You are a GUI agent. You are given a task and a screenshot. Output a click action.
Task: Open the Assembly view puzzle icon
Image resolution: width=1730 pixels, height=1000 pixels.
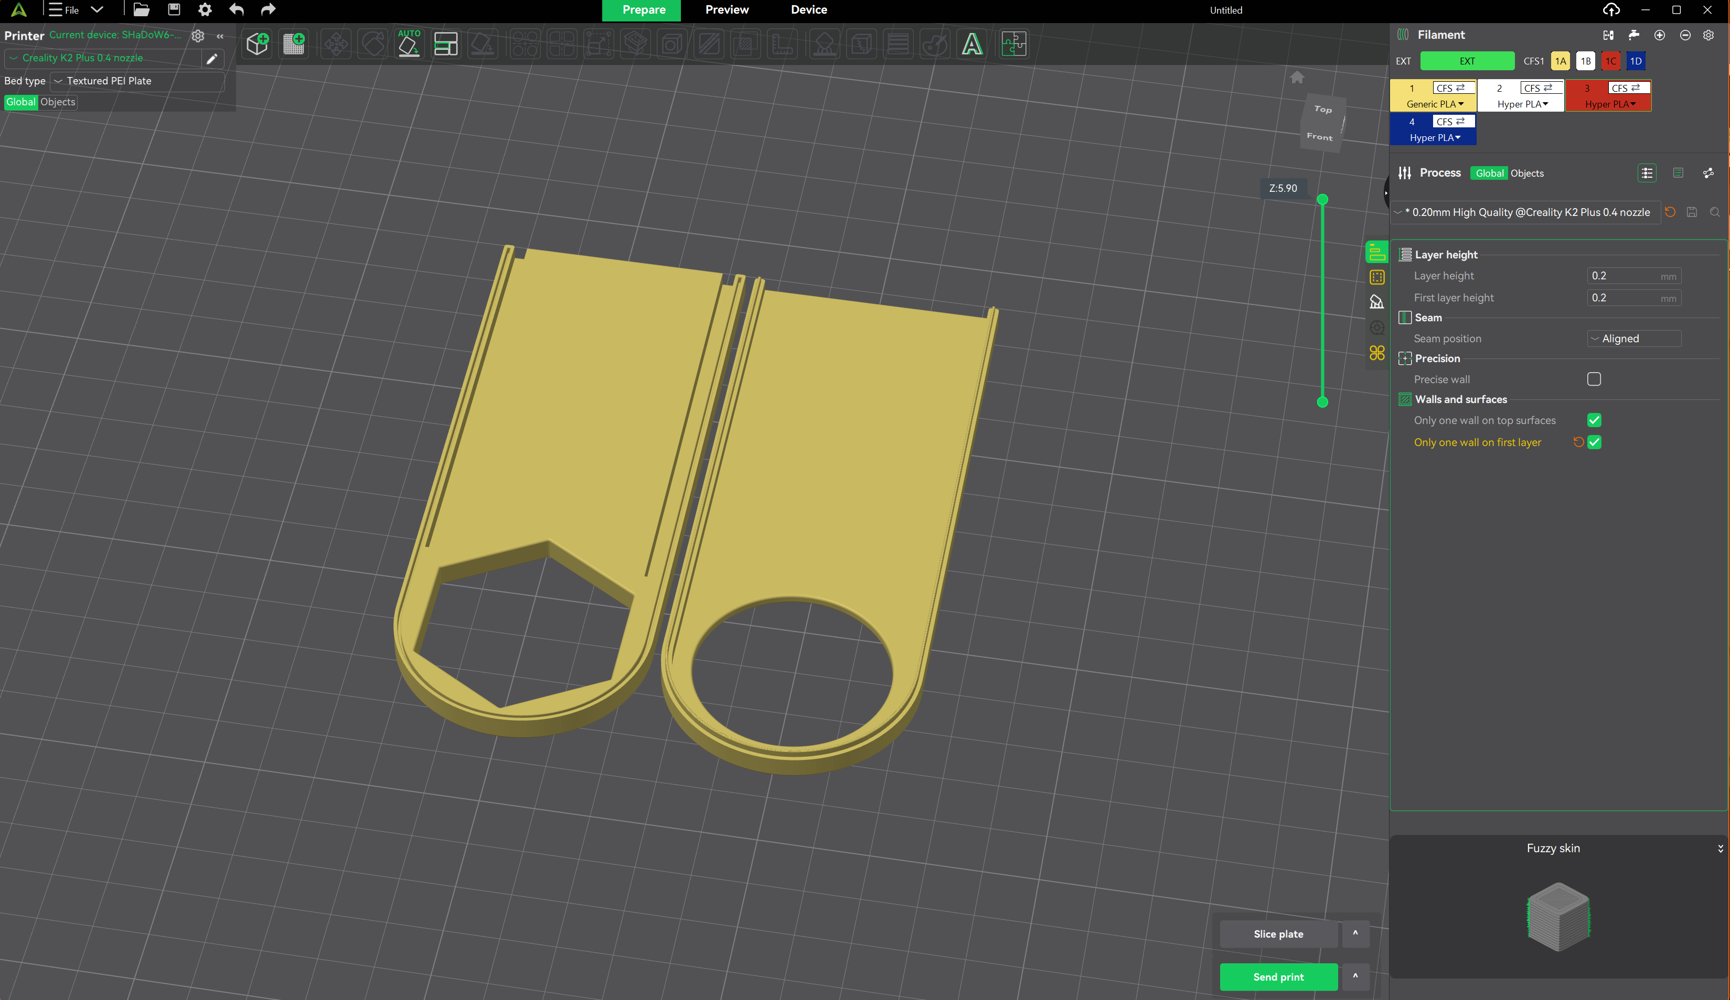[1013, 45]
